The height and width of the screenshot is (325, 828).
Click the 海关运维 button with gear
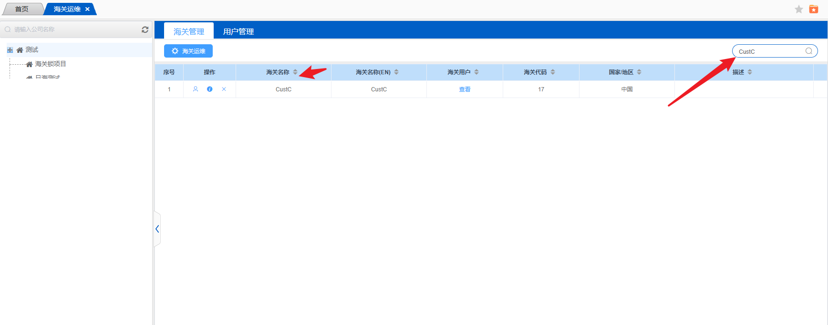point(188,51)
